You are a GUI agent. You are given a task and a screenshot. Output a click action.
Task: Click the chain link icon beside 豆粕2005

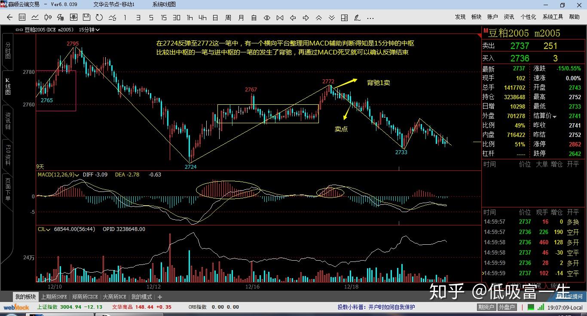(19, 30)
